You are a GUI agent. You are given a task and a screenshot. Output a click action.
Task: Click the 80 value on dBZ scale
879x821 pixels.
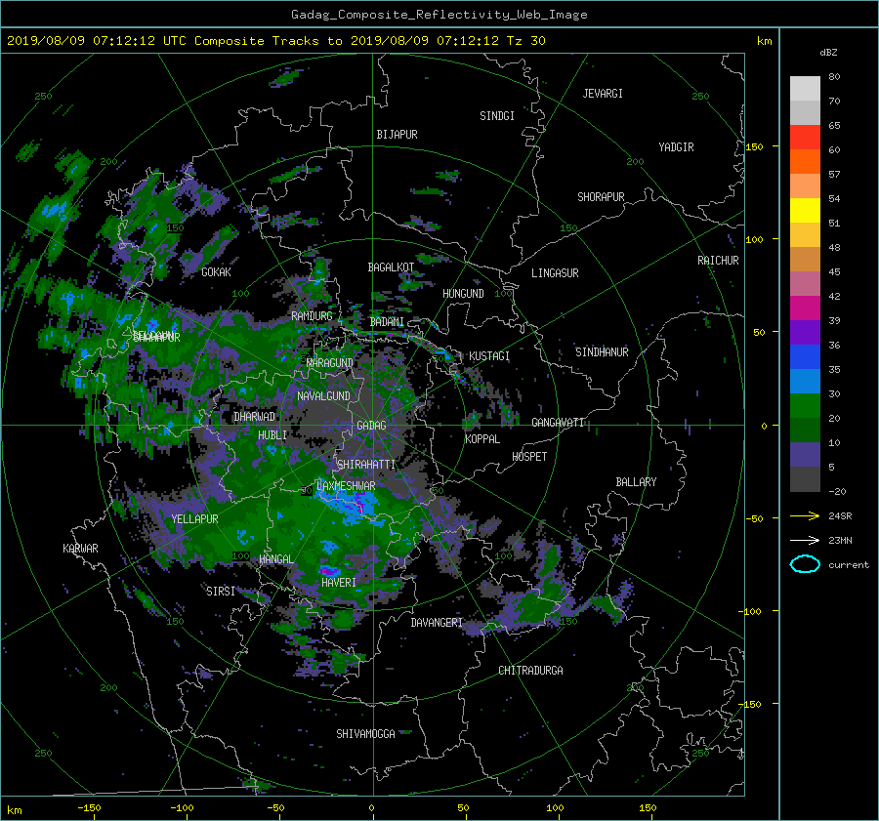[834, 77]
